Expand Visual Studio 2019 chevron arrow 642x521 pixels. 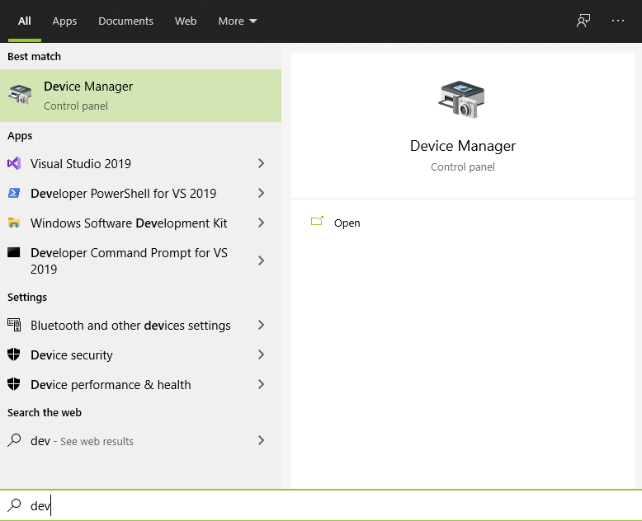click(262, 163)
